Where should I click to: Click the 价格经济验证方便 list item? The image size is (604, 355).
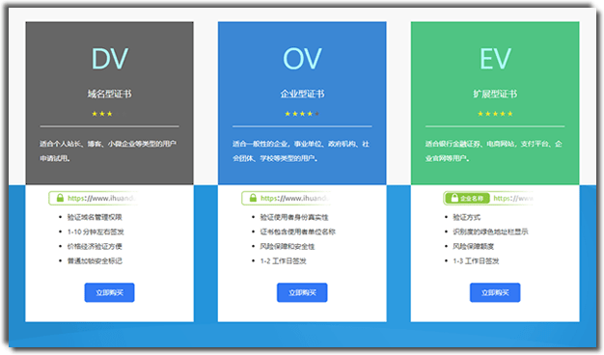95,246
